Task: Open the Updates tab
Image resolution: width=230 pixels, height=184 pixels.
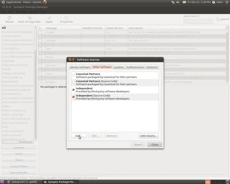Action: 119,67
